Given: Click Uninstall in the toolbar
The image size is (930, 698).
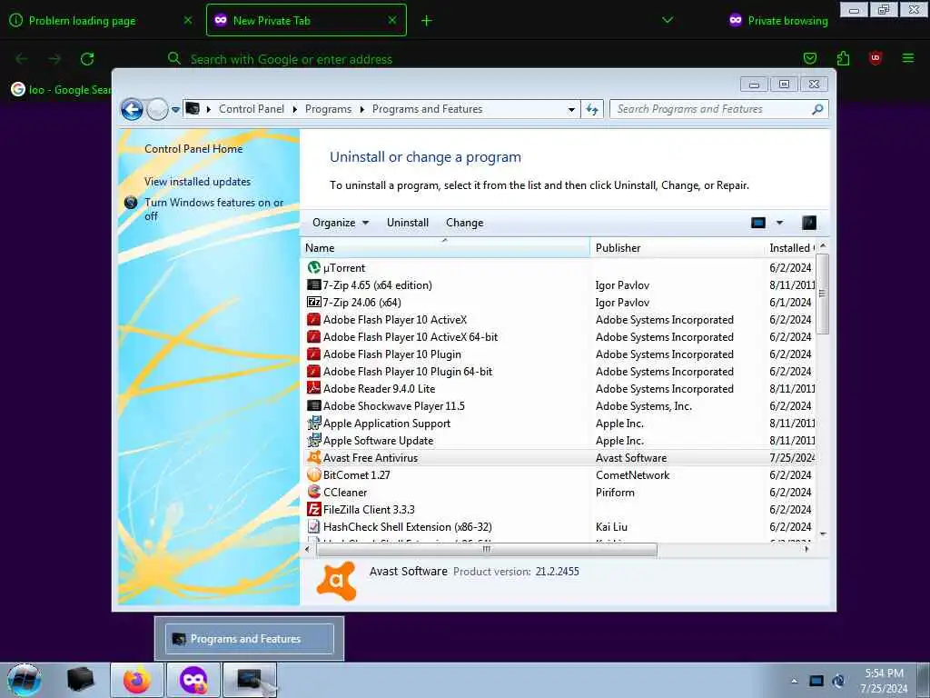Looking at the screenshot, I should pyautogui.click(x=408, y=223).
